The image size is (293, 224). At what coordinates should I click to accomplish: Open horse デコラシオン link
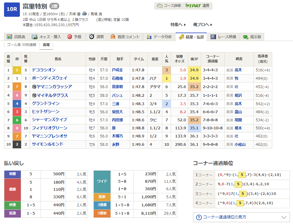[43, 70]
